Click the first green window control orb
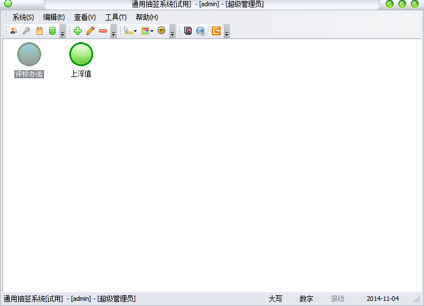The height and width of the screenshot is (306, 424). point(390,4)
